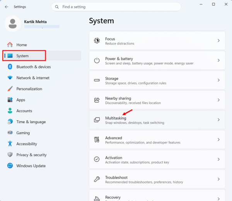
Task: Click the Kartik Mehta account name
Action: pyautogui.click(x=35, y=22)
